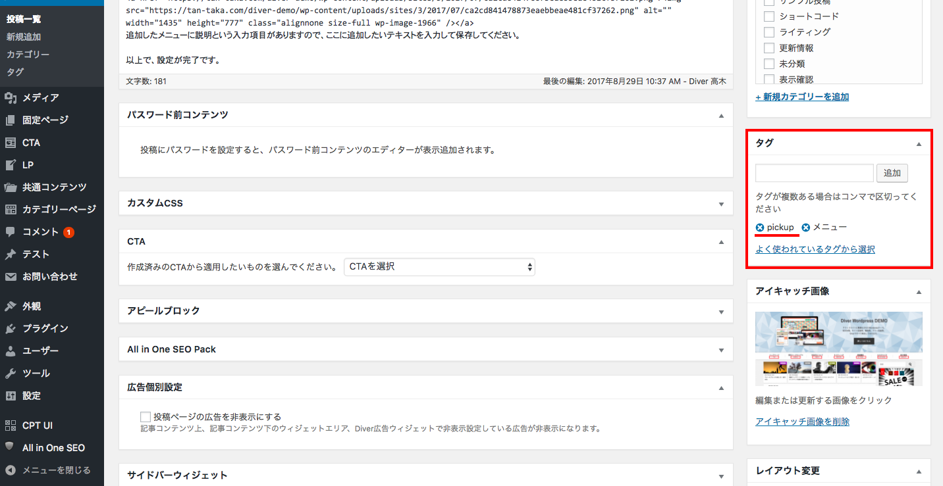Click the Users icon in the sidebar

point(11,351)
